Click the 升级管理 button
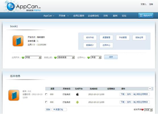 123,37
